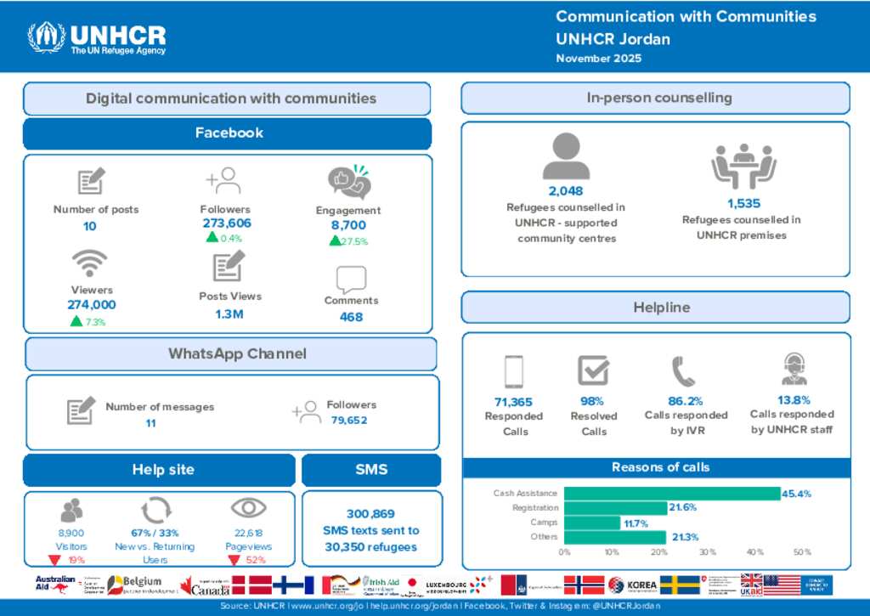Select the WhatsApp Channel section header
Image resolution: width=870 pixels, height=616 pixels.
pyautogui.click(x=231, y=353)
